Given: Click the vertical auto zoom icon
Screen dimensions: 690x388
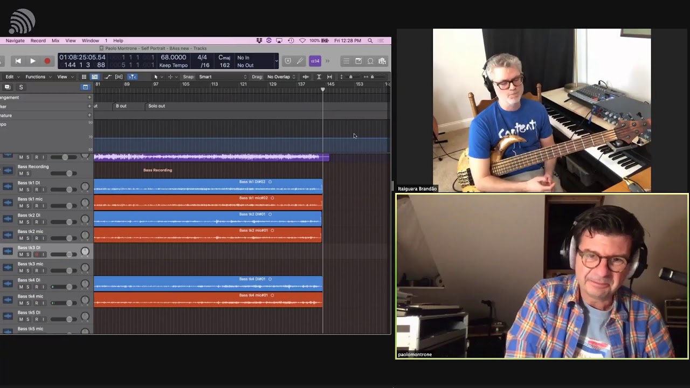Looking at the screenshot, I should [x=319, y=77].
